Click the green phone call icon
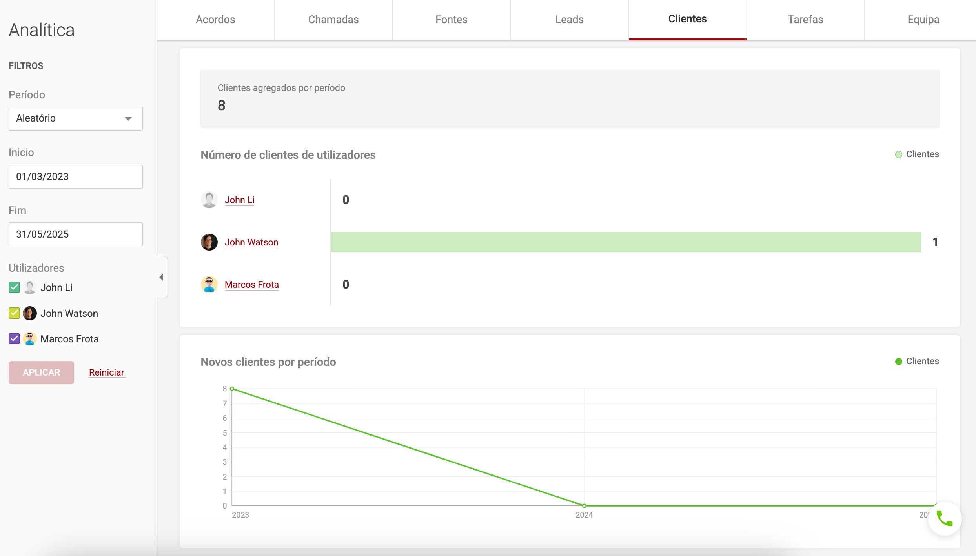The image size is (976, 556). tap(944, 519)
